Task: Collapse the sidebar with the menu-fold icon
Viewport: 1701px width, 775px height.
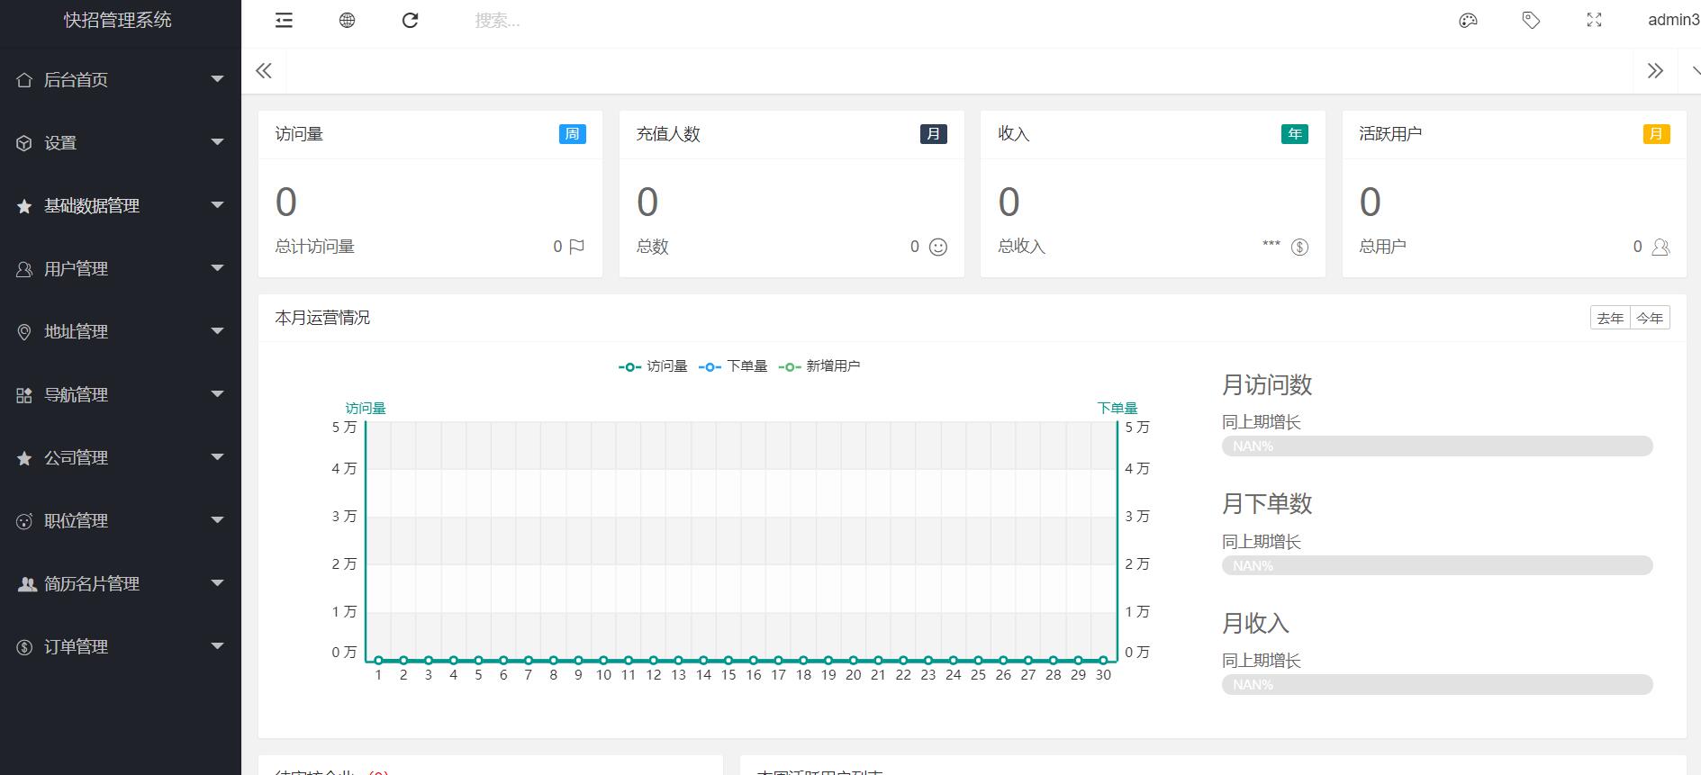Action: [284, 20]
